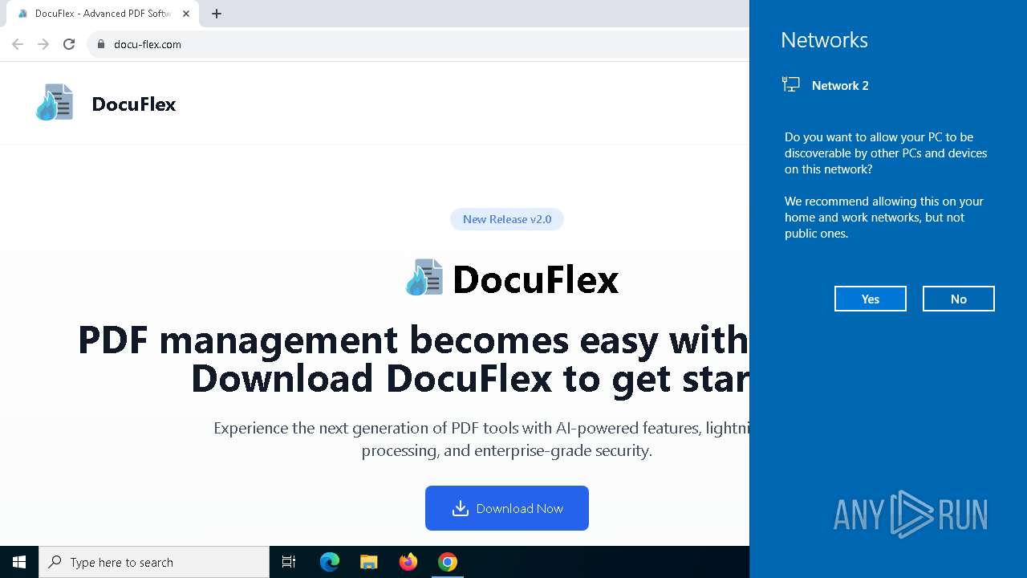Screen dimensions: 1027x578
Task: Click the Download Now button
Action: click(x=507, y=508)
